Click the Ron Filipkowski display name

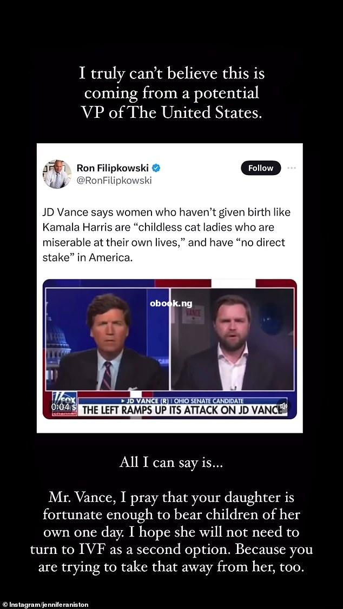[x=113, y=168]
